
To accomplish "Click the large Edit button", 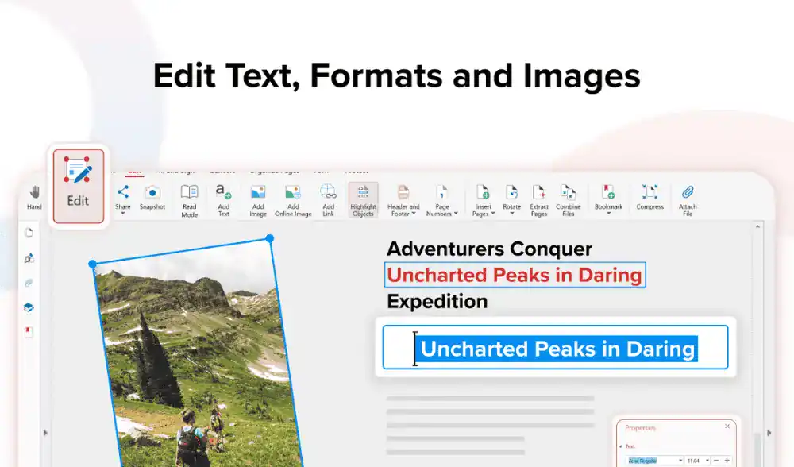I will [78, 185].
